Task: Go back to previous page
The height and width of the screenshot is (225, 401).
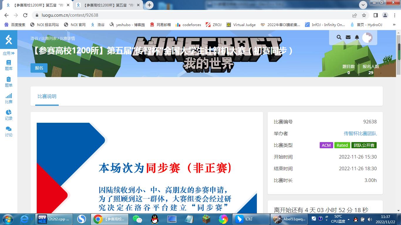Action: click(x=6, y=15)
